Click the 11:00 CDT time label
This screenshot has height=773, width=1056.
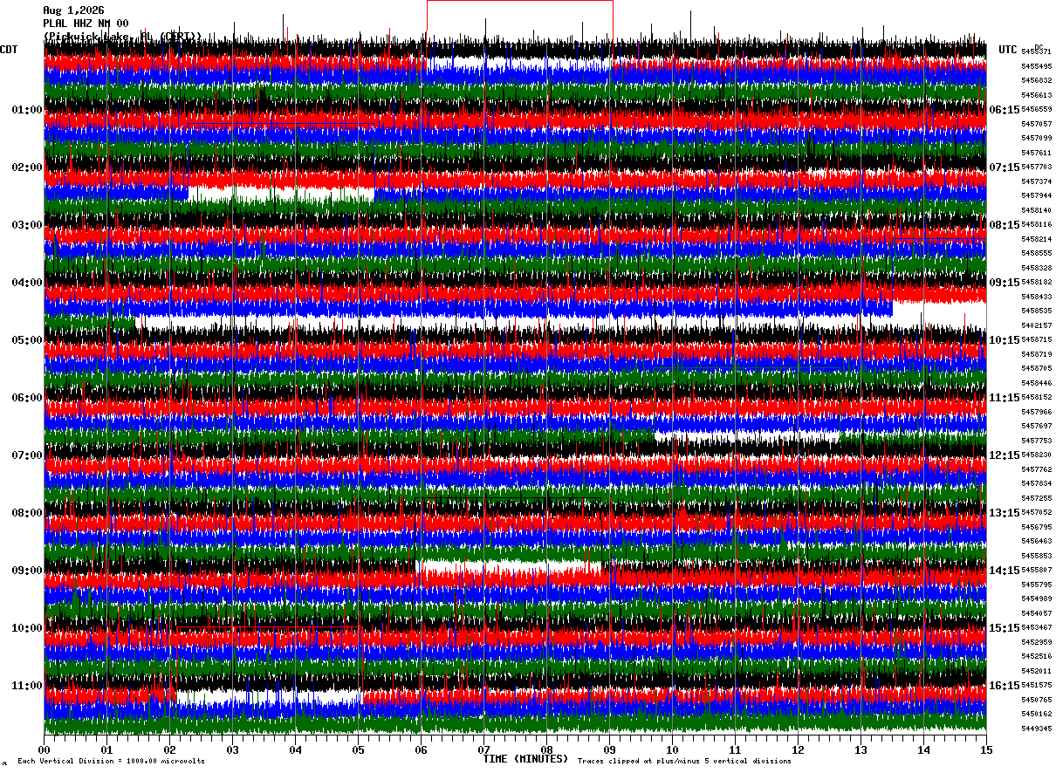pos(27,686)
